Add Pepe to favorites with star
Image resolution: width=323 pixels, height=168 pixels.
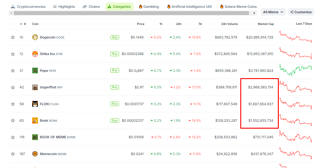[13, 71]
